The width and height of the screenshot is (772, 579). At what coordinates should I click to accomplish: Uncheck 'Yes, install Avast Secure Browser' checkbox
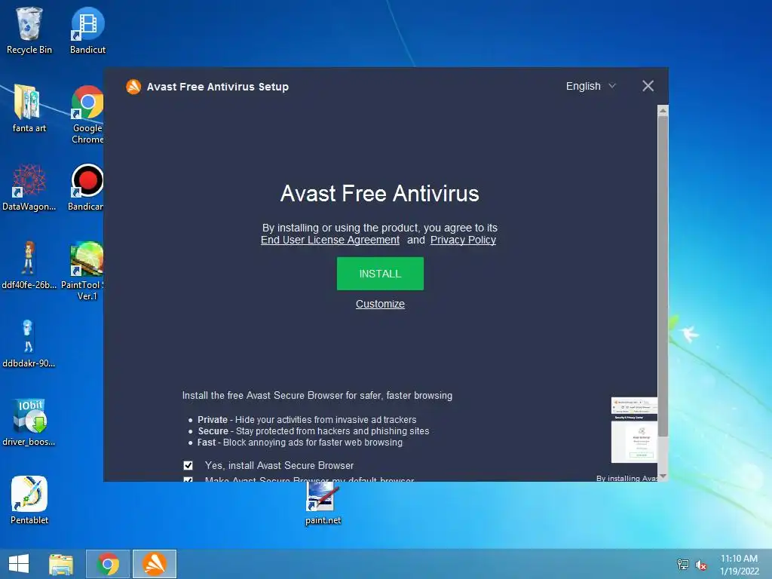(x=188, y=465)
